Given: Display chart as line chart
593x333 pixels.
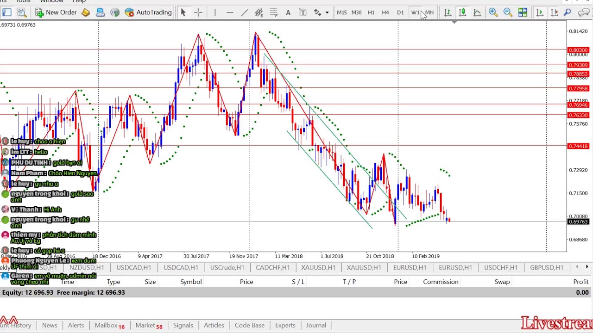Looking at the screenshot, I should point(477,12).
